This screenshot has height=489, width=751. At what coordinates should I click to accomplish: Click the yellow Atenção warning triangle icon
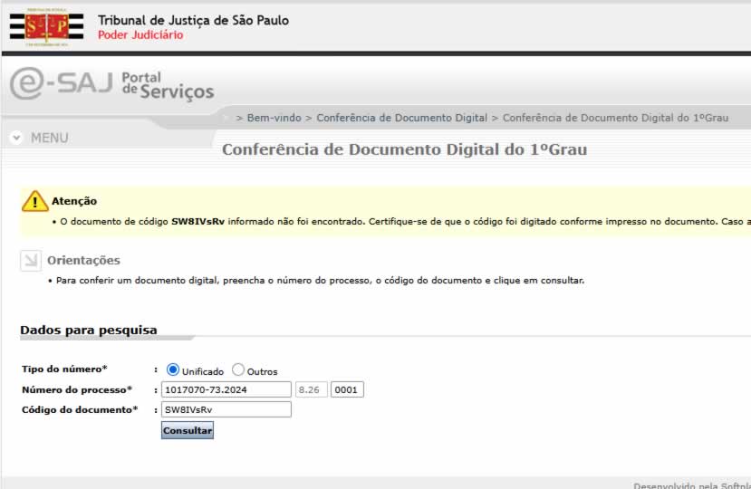click(x=35, y=201)
